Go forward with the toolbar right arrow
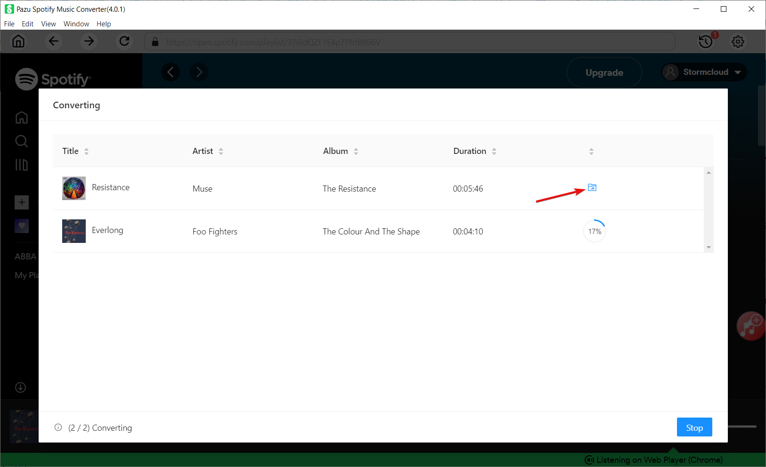766x467 pixels. point(89,41)
